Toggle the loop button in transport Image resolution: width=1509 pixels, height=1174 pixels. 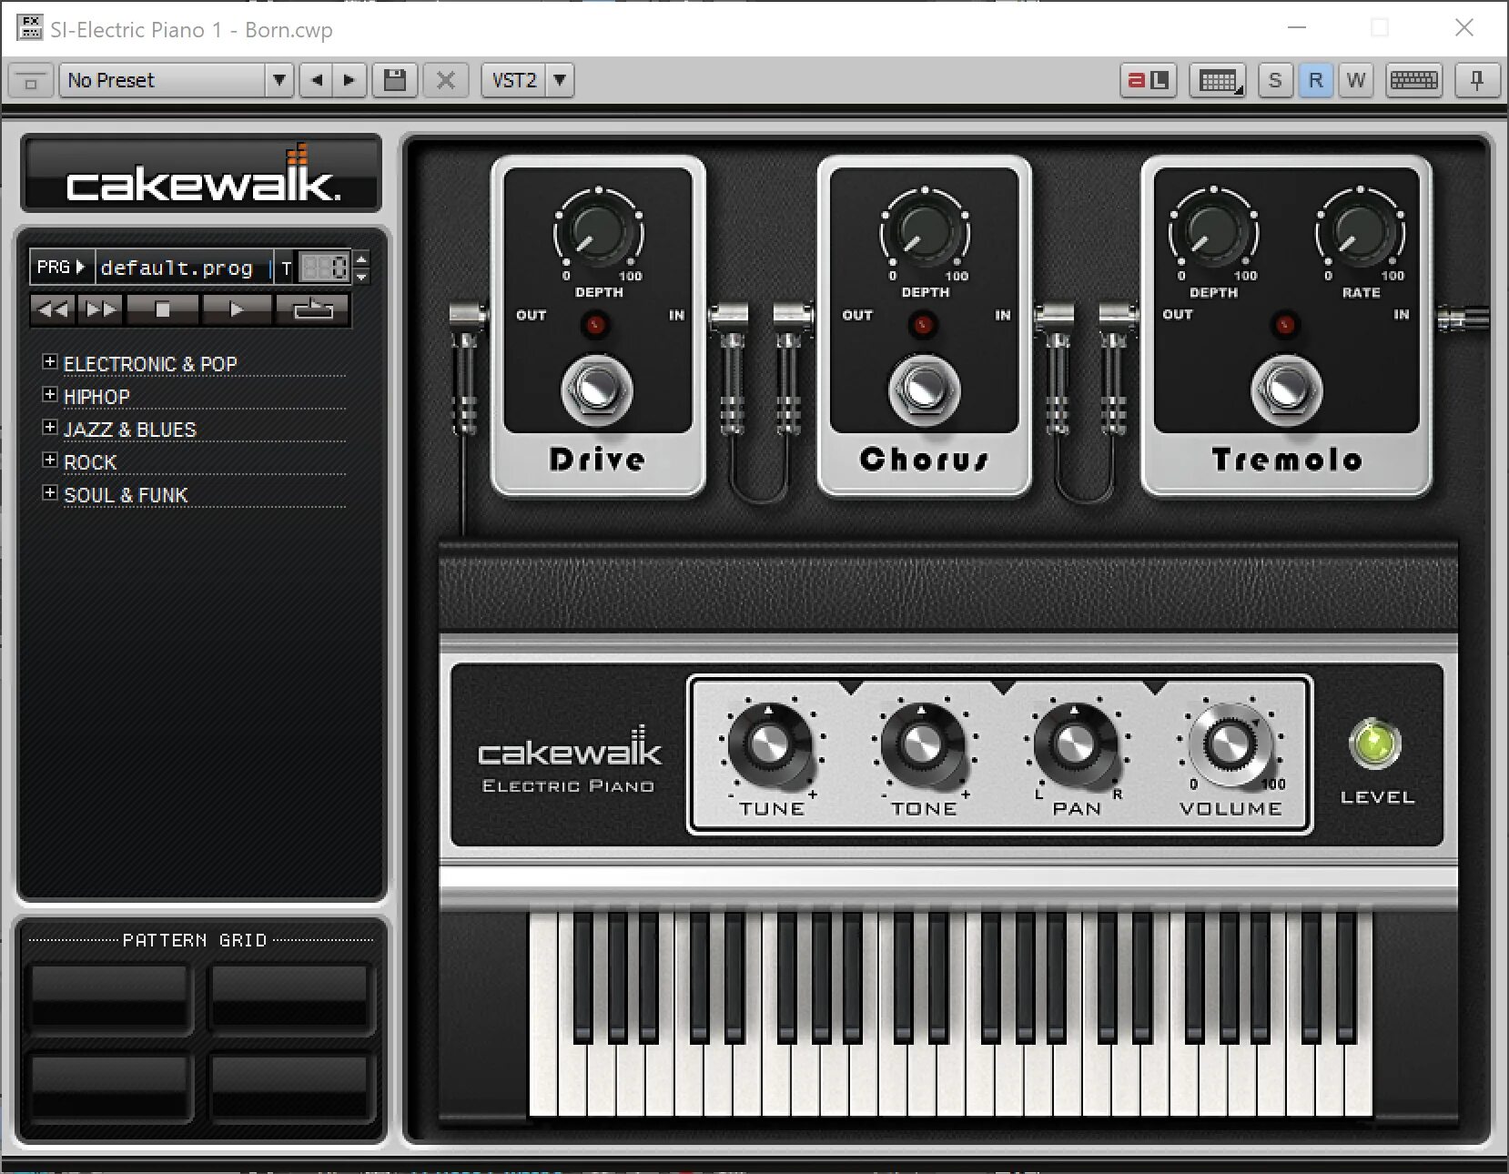tap(312, 310)
